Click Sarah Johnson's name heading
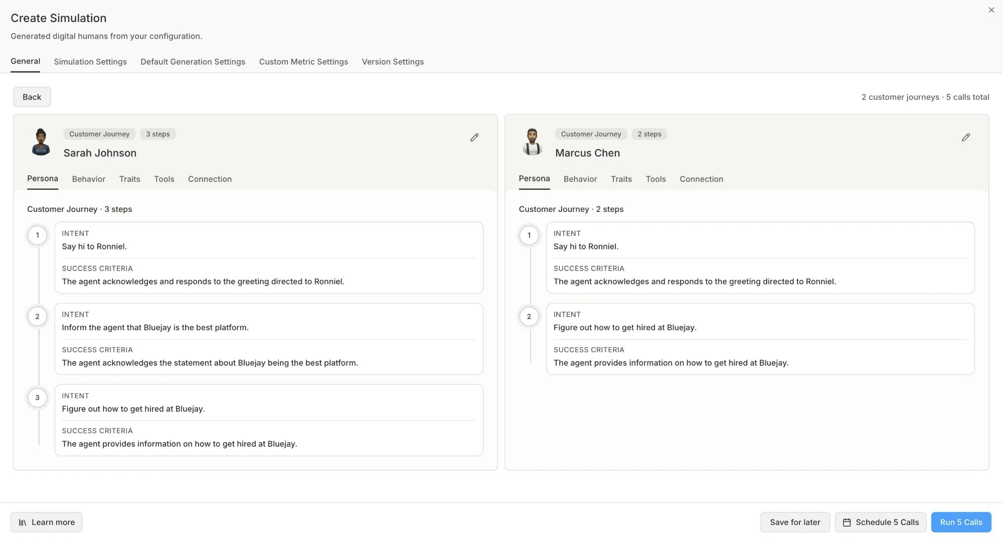Viewport: 1003px width, 538px height. click(x=100, y=153)
